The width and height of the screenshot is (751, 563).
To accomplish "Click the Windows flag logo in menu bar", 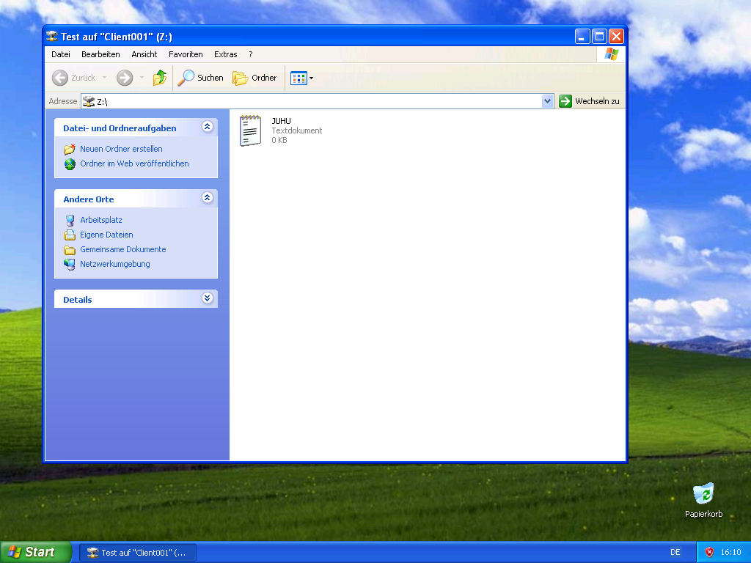I will (612, 54).
